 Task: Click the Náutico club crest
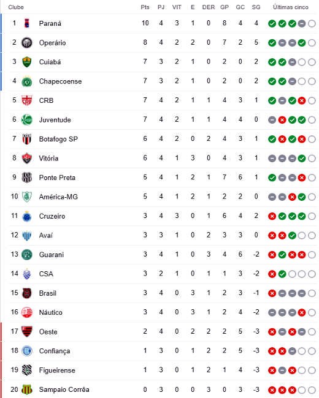coord(27,312)
